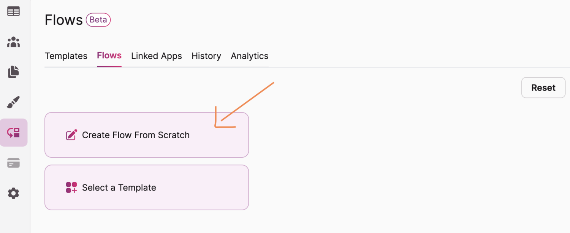
Task: Choose Create Flow From Scratch
Action: click(x=146, y=135)
